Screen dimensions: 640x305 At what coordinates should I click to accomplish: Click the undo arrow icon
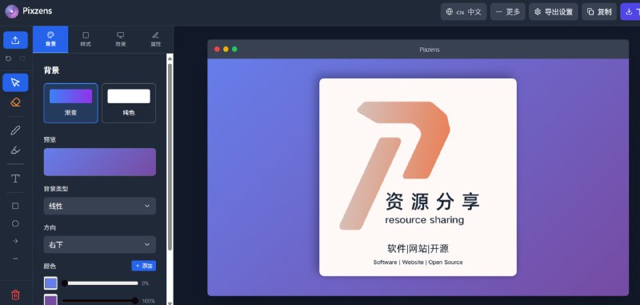[x=8, y=58]
